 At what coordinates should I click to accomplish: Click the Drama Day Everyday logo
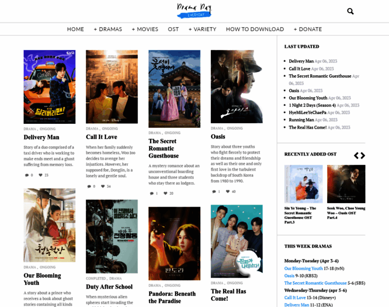pos(194,10)
